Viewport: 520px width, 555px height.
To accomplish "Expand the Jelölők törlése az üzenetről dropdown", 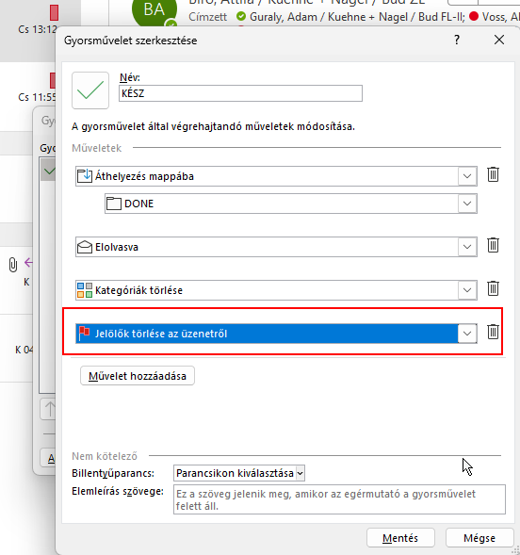I will 467,334.
